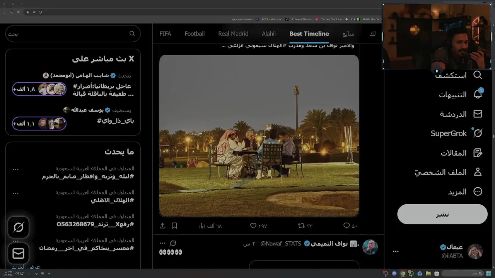Repost the post with ٣٣ reposts
Image resolution: width=495 pixels, height=278 pixels.
coord(300,225)
